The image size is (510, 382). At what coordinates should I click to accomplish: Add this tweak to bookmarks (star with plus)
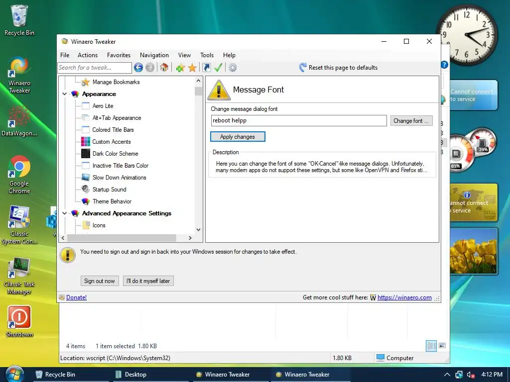click(x=180, y=68)
